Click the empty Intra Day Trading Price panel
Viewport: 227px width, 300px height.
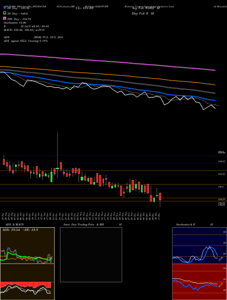[91, 255]
